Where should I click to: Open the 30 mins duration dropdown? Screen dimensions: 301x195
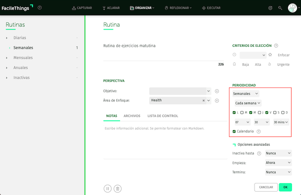[282, 122]
